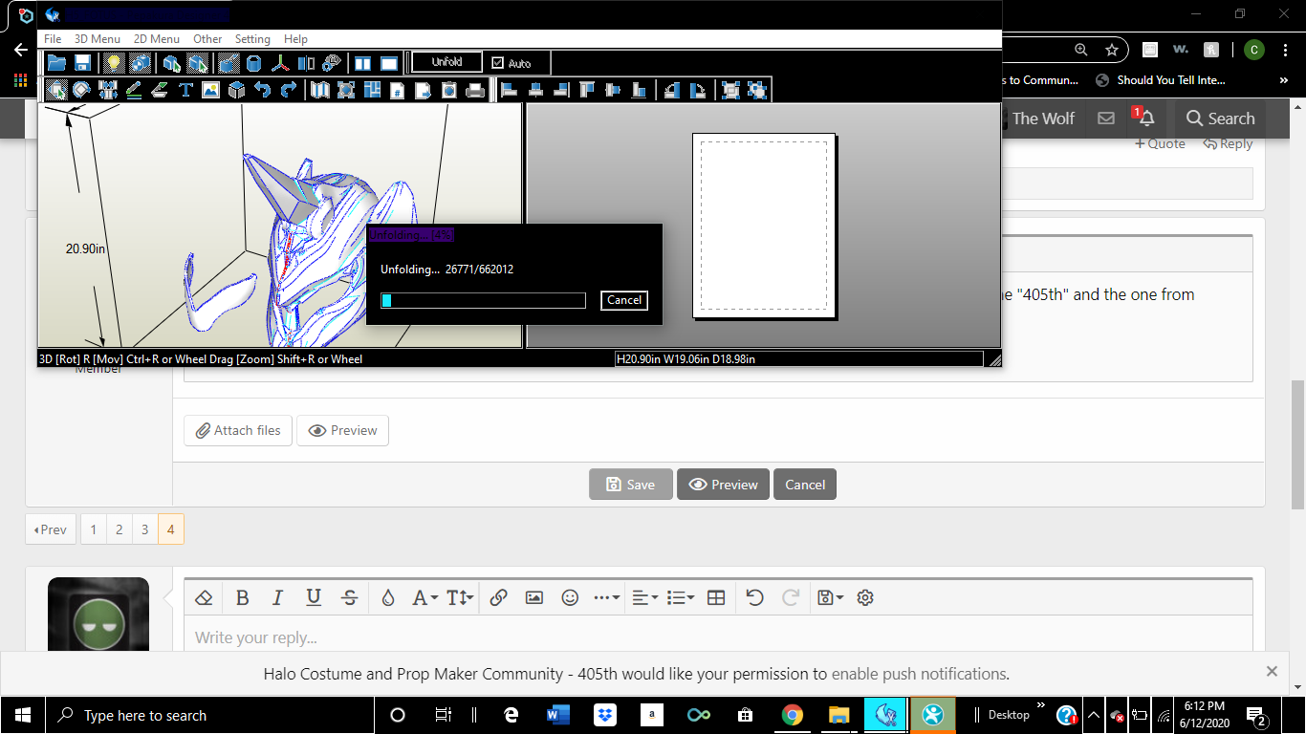The height and width of the screenshot is (734, 1306).
Task: Click the insert table icon
Action: coord(716,597)
